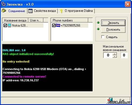
Task: Click the 'Connected to remote server!' log line
Action: pos(24,77)
